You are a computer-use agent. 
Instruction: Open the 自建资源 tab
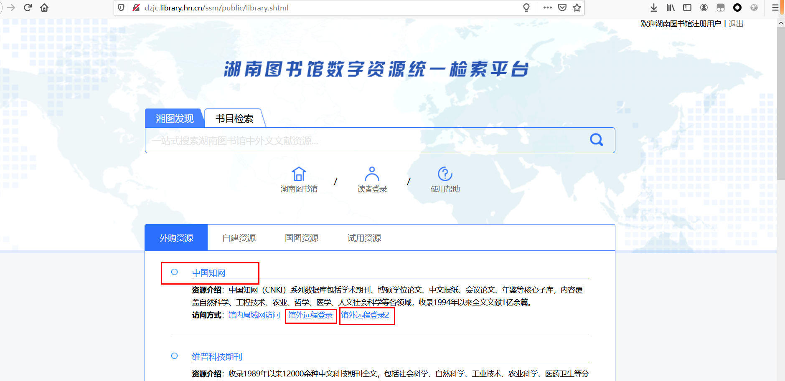coord(239,238)
